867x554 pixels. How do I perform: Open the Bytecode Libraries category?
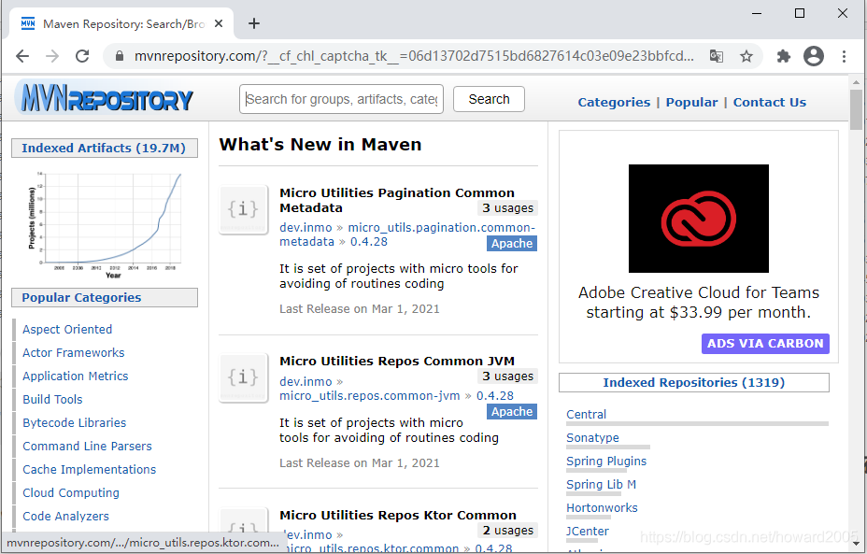click(74, 423)
